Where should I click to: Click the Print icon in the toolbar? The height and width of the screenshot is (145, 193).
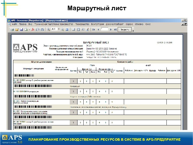(x=12, y=30)
